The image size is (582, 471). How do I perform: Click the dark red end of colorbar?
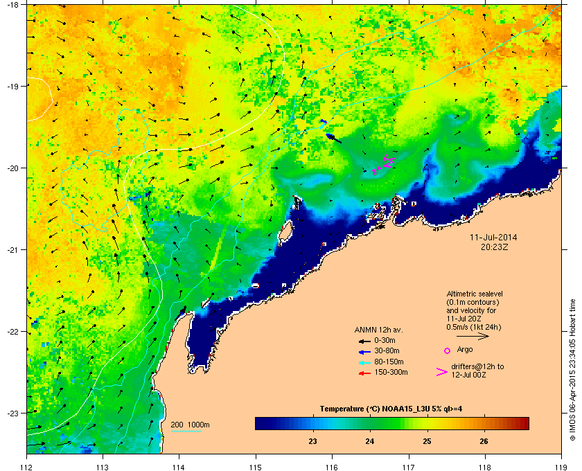[x=524, y=423]
